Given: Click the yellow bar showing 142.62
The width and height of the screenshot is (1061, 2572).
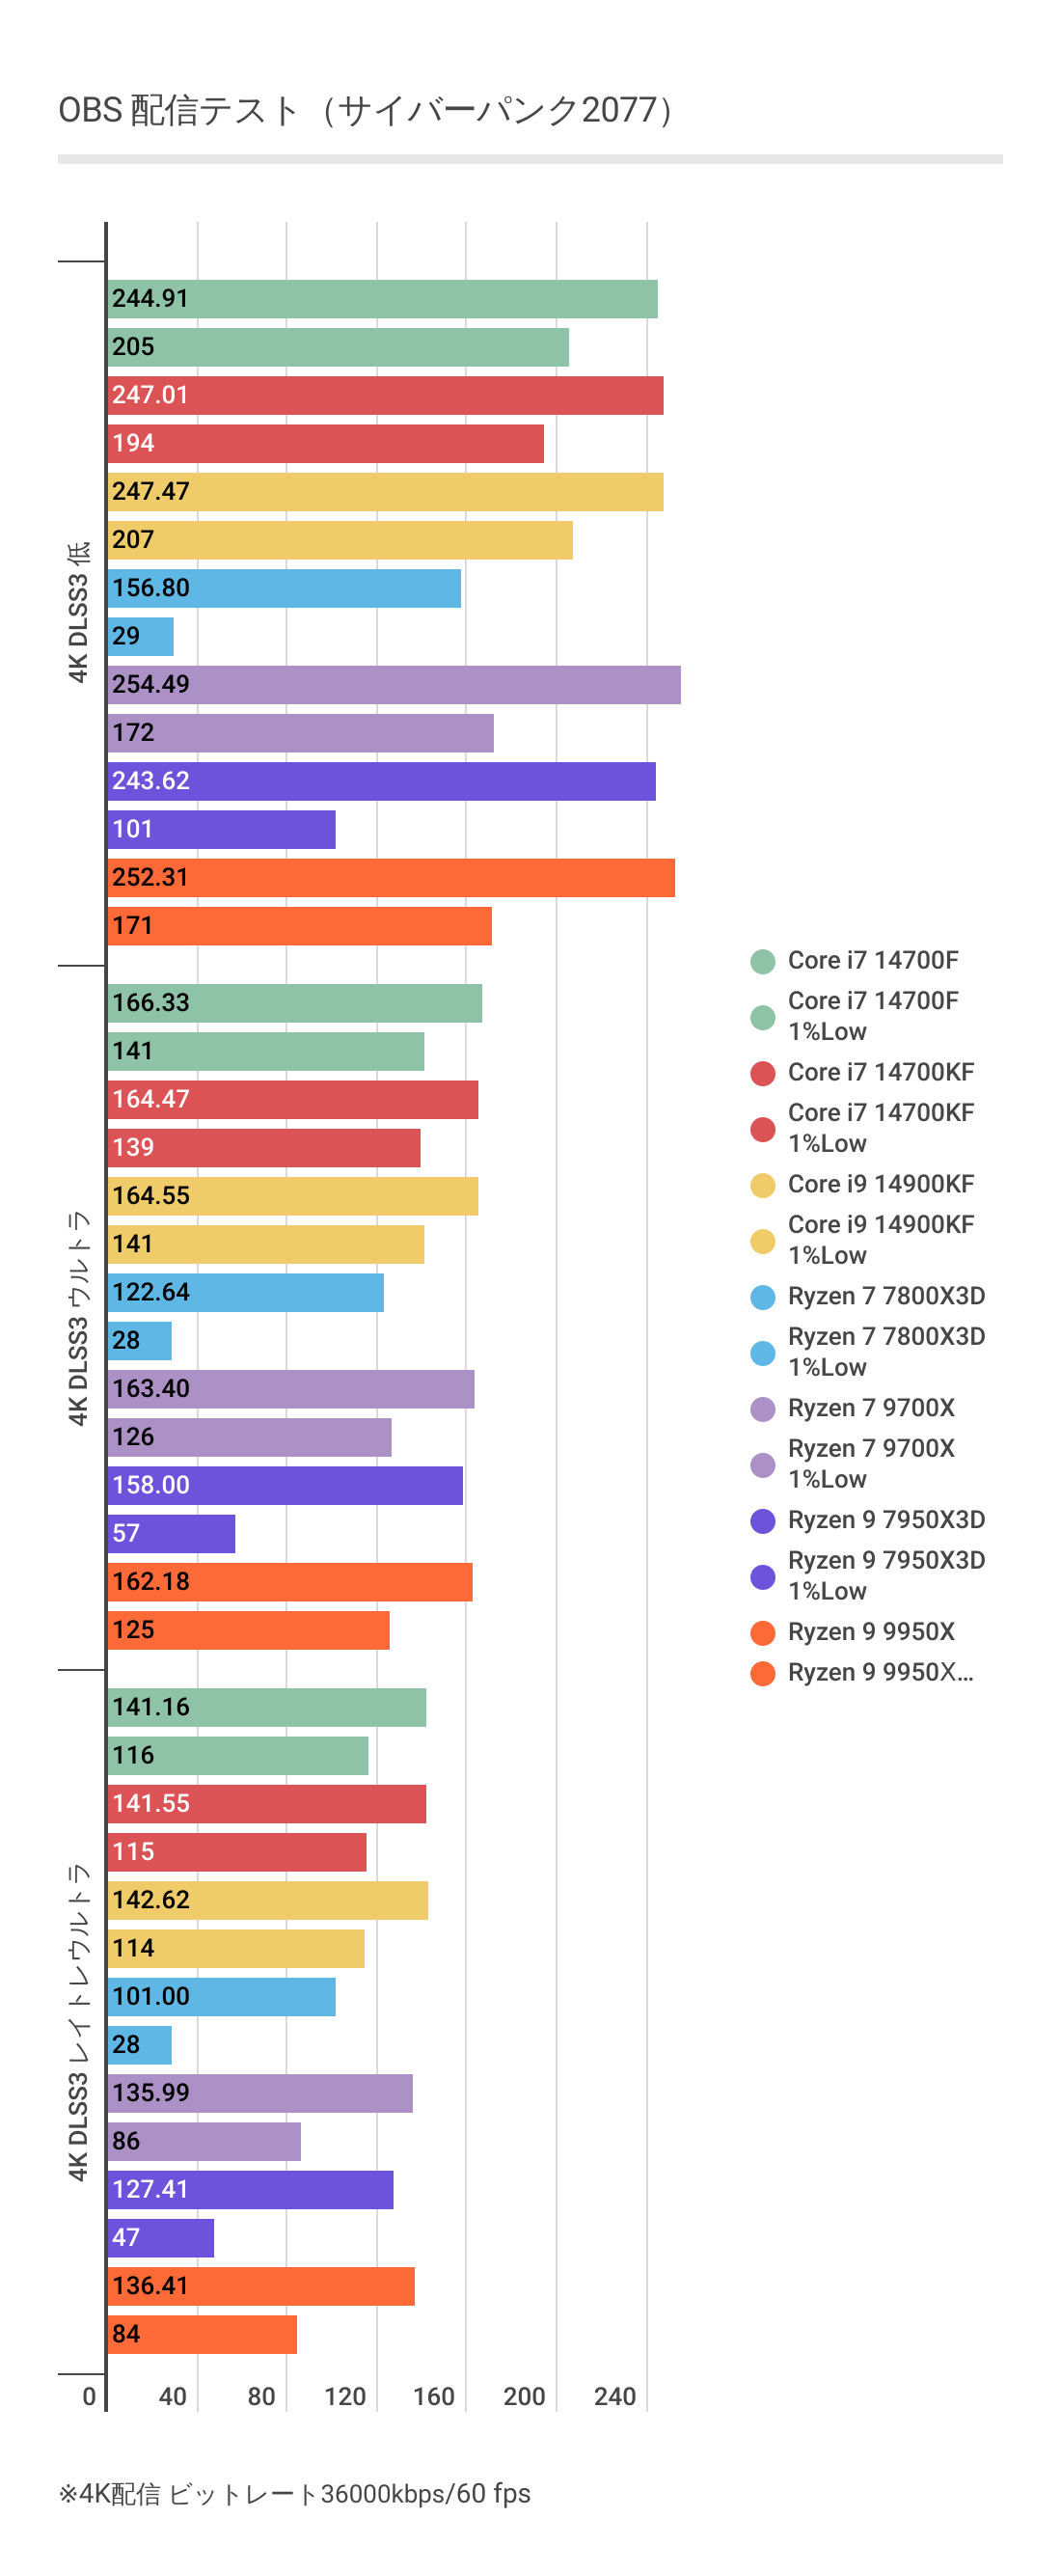Looking at the screenshot, I should [x=267, y=1900].
